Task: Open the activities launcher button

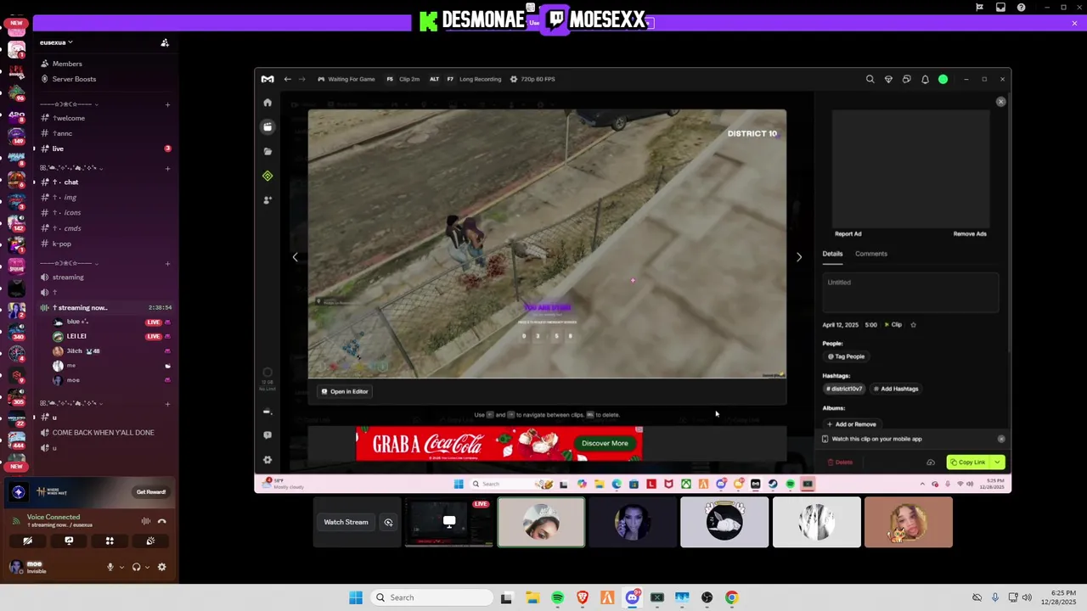Action: pos(110,541)
